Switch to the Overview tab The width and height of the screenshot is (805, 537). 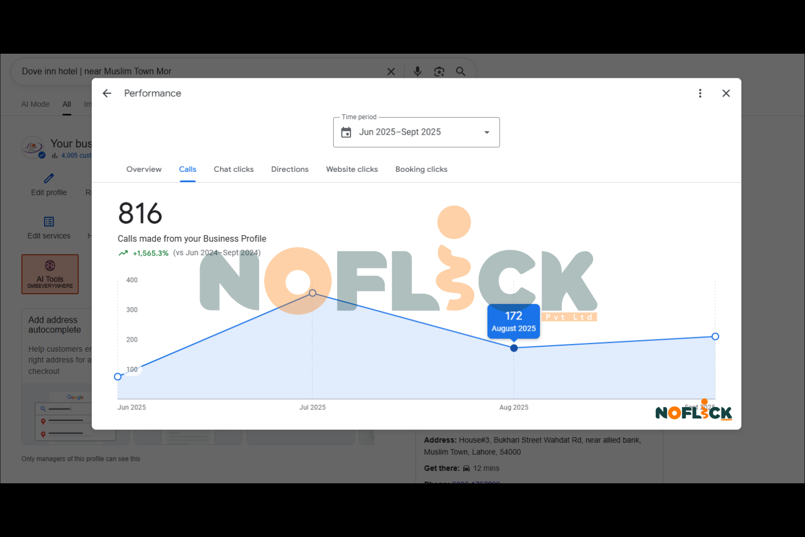coord(144,169)
